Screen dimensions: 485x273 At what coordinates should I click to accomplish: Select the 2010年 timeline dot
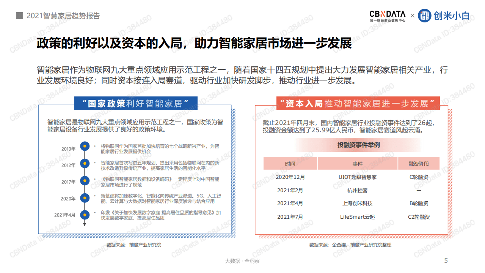[84, 145]
